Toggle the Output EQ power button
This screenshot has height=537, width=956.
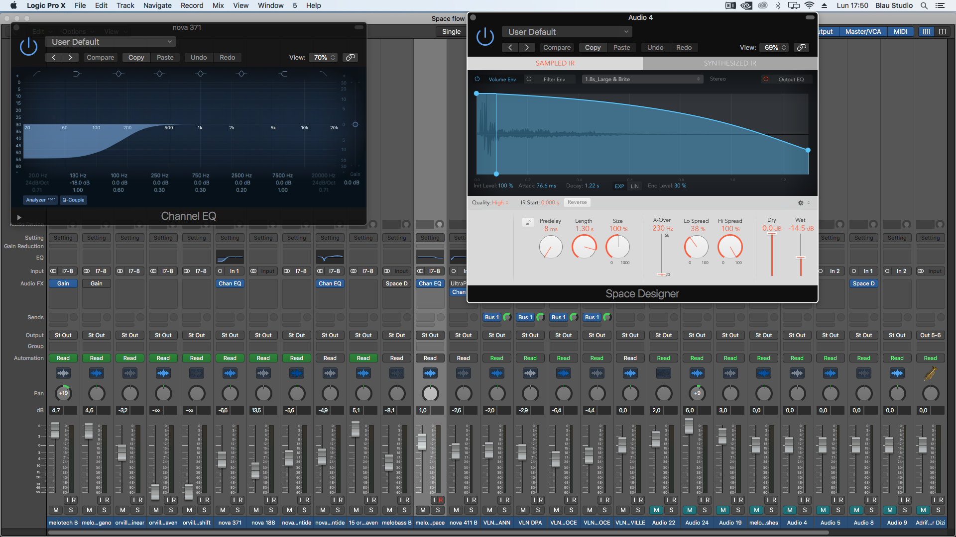pos(766,79)
